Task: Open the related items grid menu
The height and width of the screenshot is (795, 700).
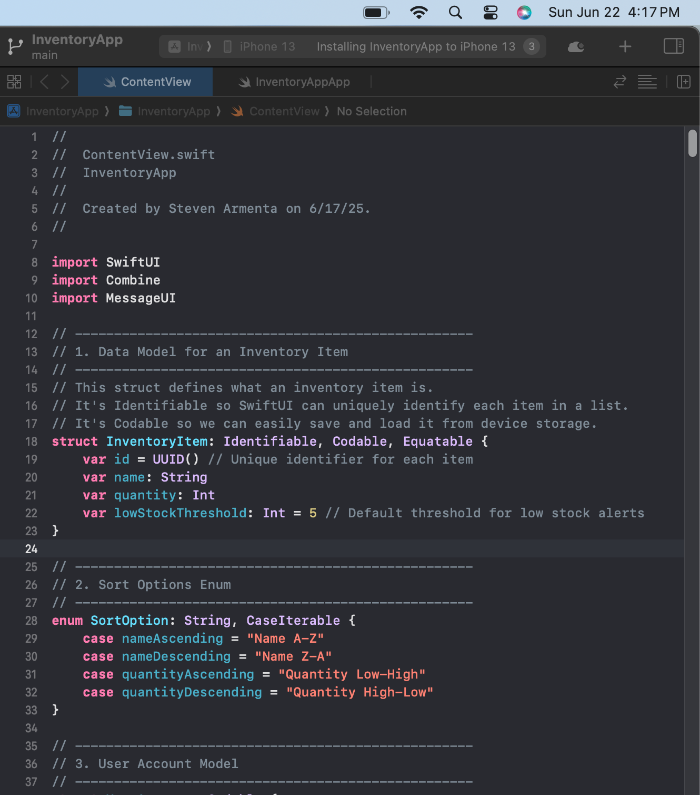Action: tap(14, 82)
